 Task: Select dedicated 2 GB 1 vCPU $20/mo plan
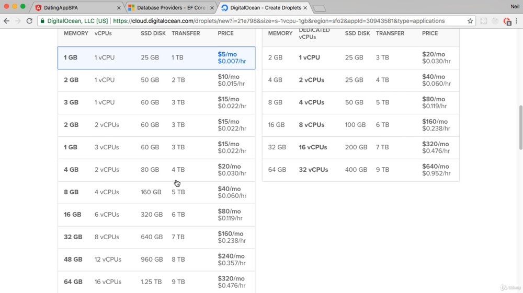(x=360, y=58)
